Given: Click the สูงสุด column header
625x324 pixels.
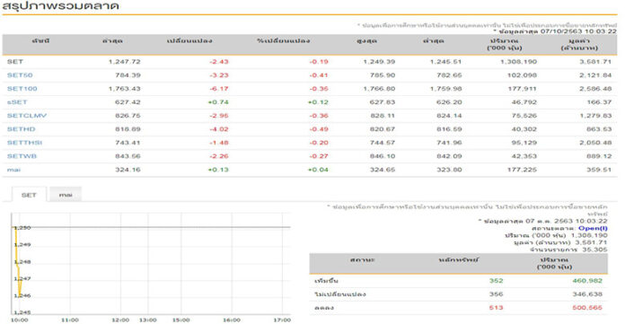Looking at the screenshot, I should [x=367, y=40].
